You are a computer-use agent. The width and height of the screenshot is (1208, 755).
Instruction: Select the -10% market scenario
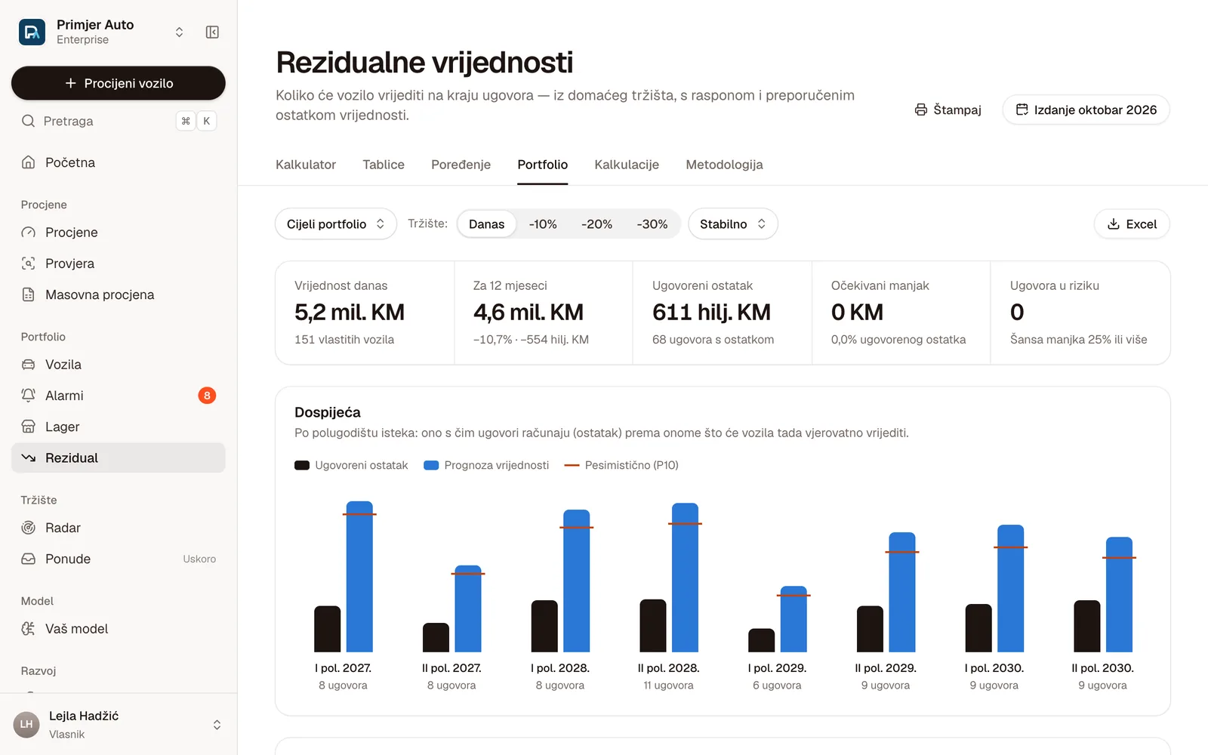pos(543,224)
